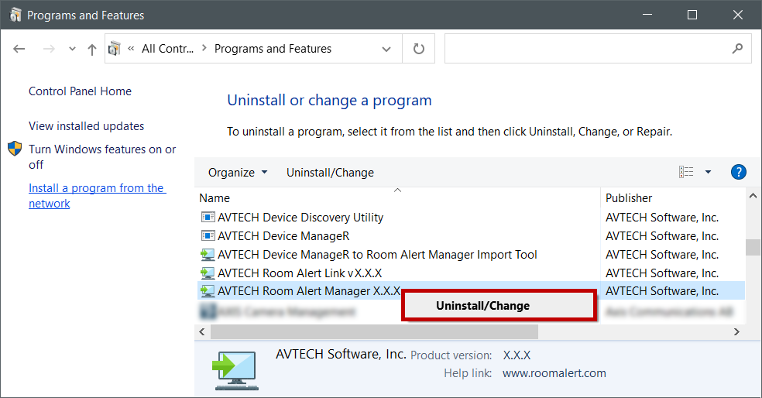This screenshot has width=762, height=398.
Task: Select AVTECH Room Alert Link entry
Action: pos(299,273)
